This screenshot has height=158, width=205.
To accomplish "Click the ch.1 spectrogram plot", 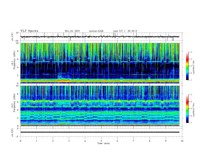I will pyautogui.click(x=100, y=63).
